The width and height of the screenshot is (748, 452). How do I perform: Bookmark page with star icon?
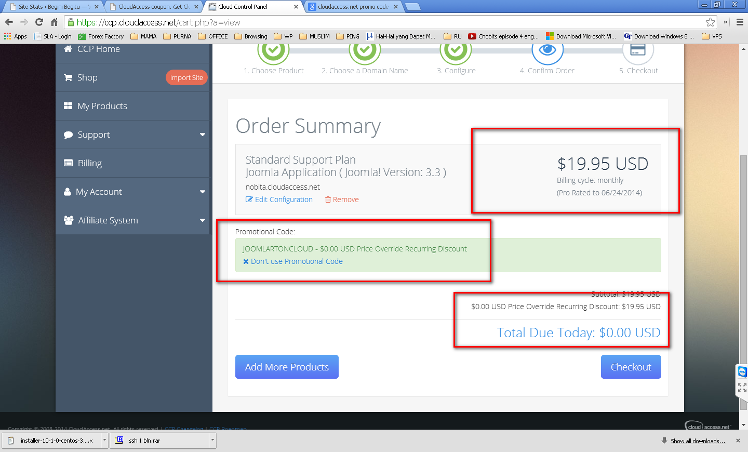coord(710,22)
